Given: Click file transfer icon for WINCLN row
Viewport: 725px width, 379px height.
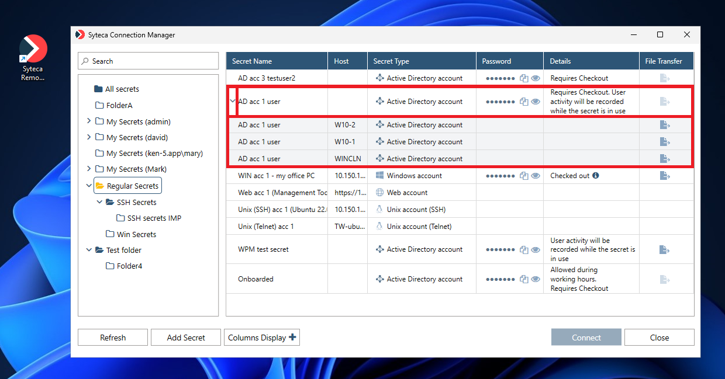Looking at the screenshot, I should [664, 159].
